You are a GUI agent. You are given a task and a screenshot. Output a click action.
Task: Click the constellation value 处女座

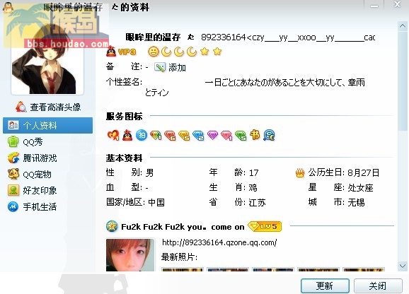click(x=361, y=188)
